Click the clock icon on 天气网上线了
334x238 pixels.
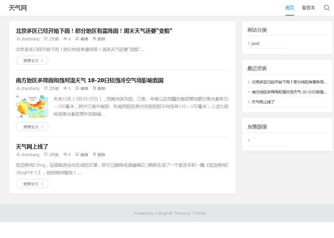point(46,154)
